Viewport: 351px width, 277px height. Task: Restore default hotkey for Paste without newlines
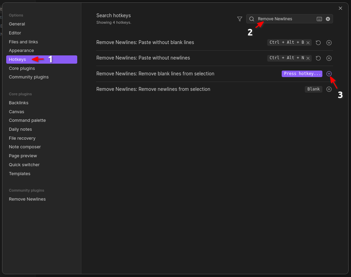[x=318, y=58]
